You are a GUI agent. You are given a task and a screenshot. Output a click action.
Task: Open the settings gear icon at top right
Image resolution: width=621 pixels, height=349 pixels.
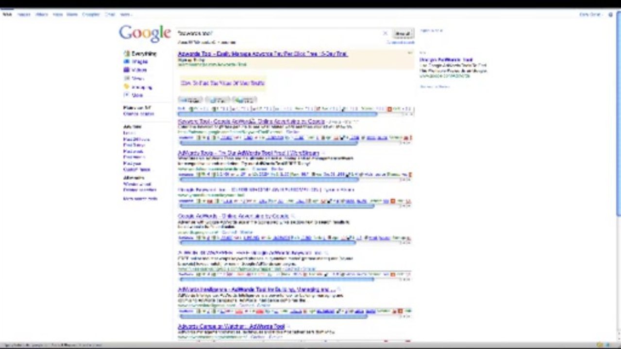point(610,15)
